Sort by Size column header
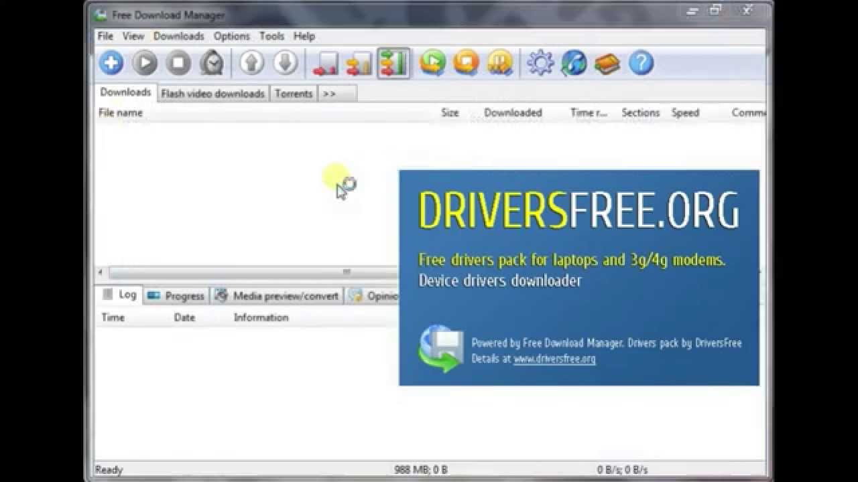The image size is (858, 482). pyautogui.click(x=450, y=112)
